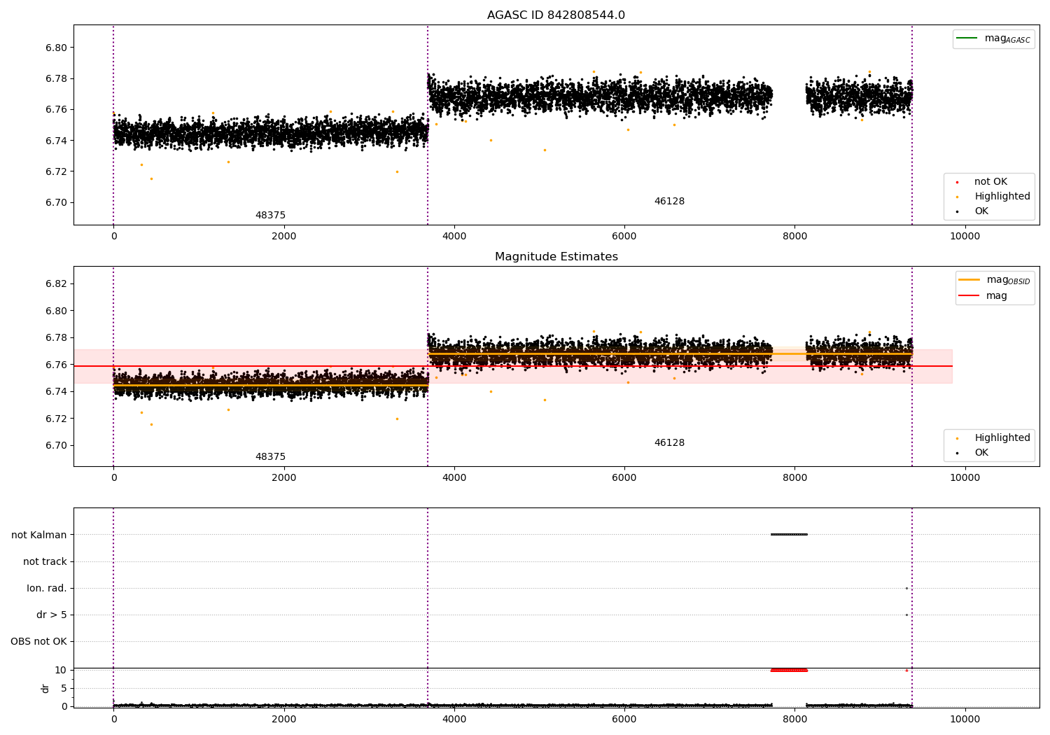Select the mag OBSID legend entry

point(995,280)
